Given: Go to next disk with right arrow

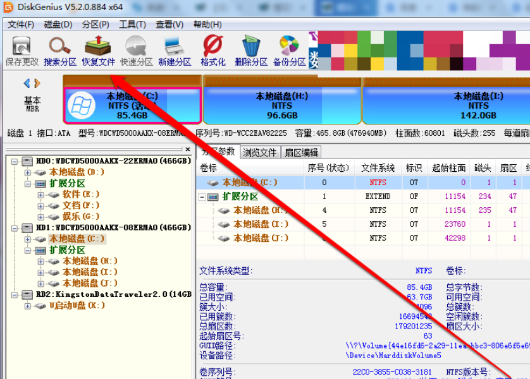Looking at the screenshot, I should [x=37, y=83].
